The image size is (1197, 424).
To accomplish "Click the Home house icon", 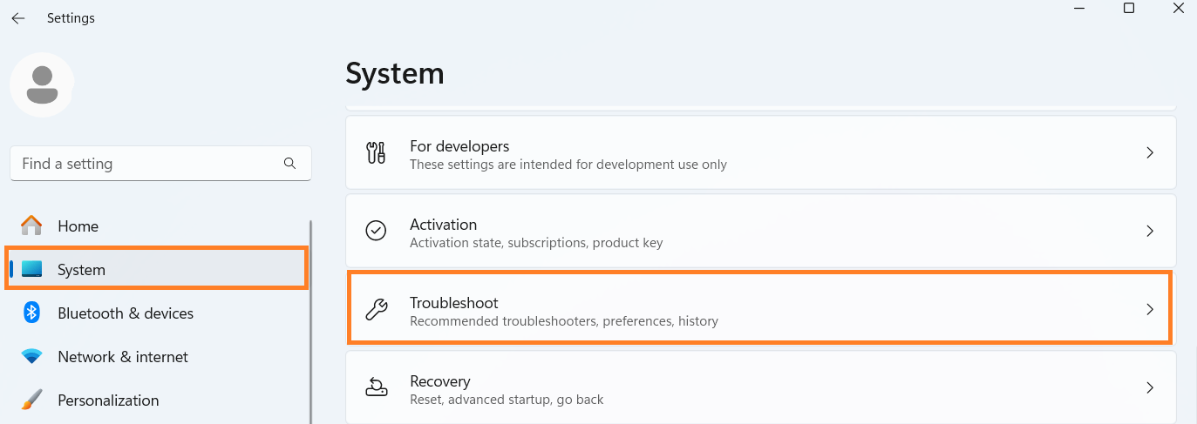I will click(31, 226).
